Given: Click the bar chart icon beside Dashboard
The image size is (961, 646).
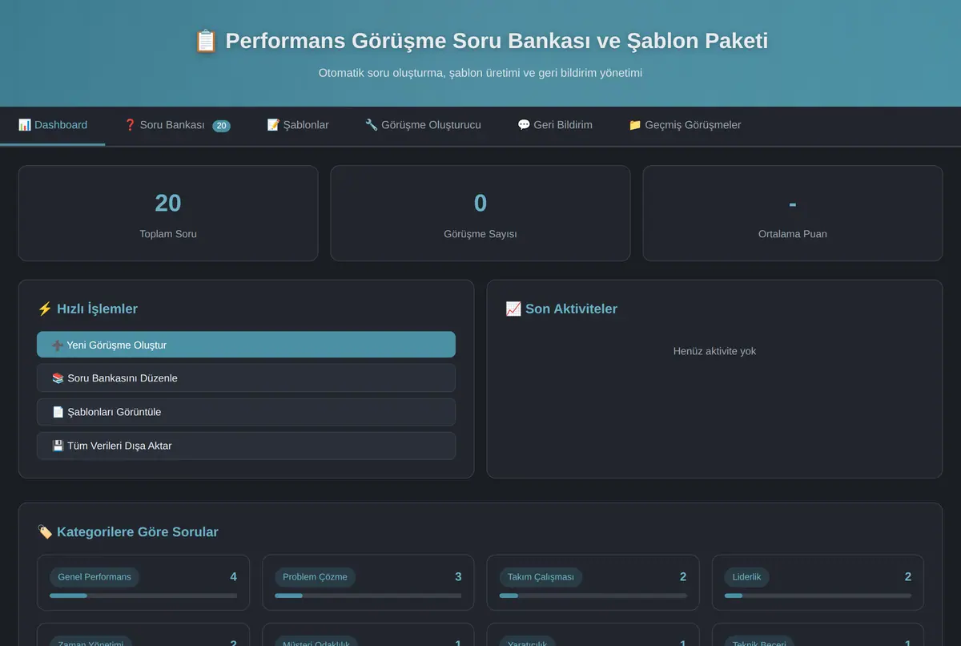Looking at the screenshot, I should click(25, 125).
